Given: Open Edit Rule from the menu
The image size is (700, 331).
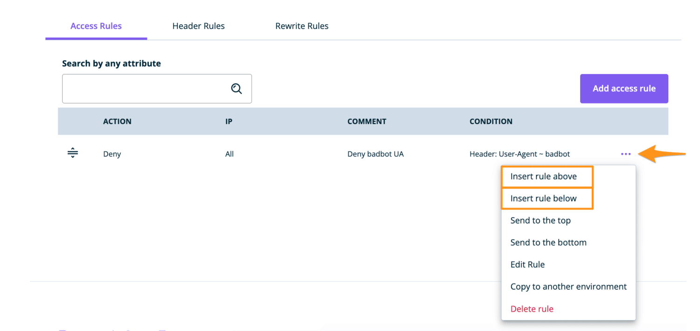Looking at the screenshot, I should (527, 264).
